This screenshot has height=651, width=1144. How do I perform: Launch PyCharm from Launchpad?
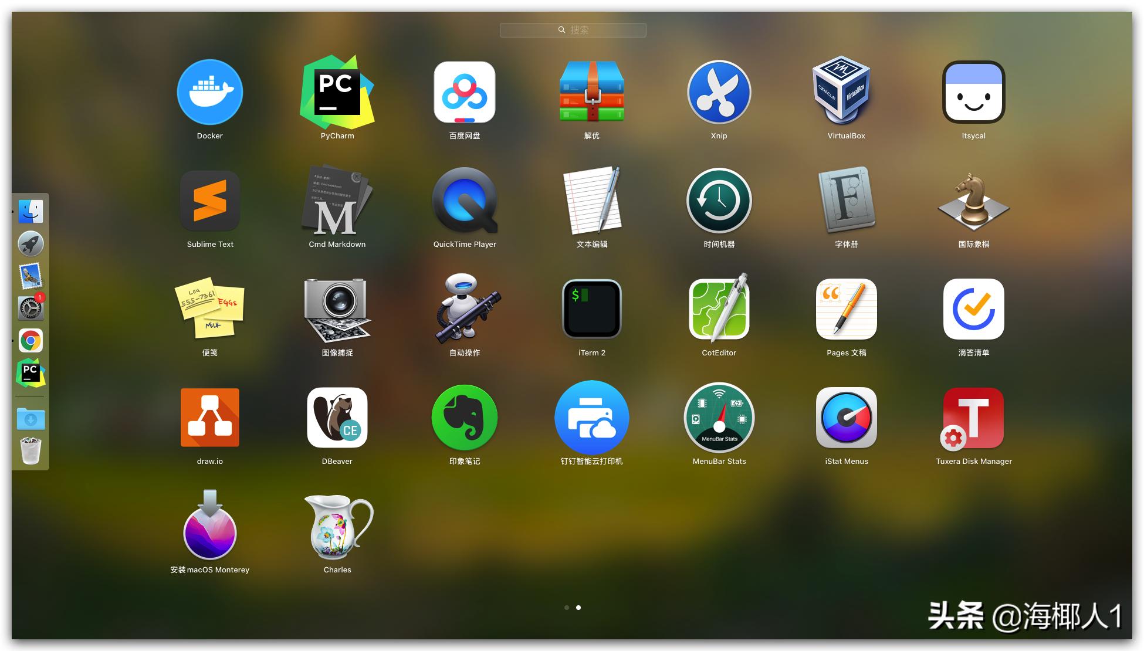[336, 92]
